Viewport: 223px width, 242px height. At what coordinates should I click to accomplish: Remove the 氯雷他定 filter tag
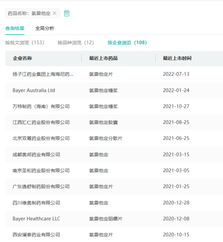(x=55, y=13)
